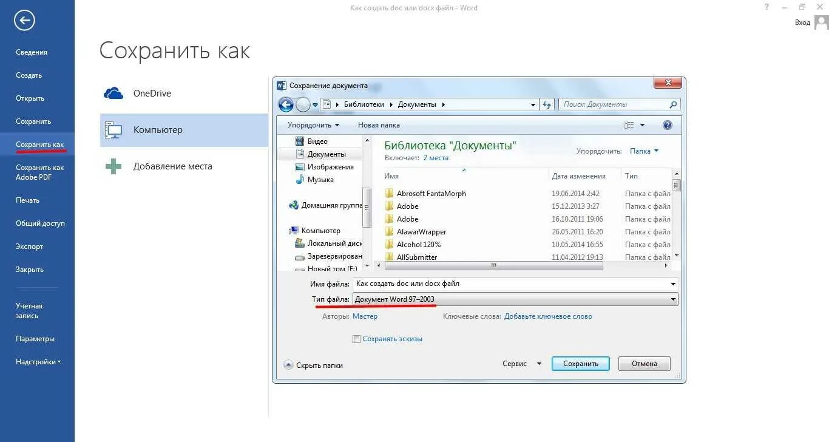Open the Сервис dropdown

click(x=521, y=364)
